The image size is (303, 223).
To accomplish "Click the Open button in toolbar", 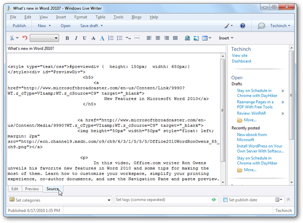I will pyautogui.click(x=65, y=26).
